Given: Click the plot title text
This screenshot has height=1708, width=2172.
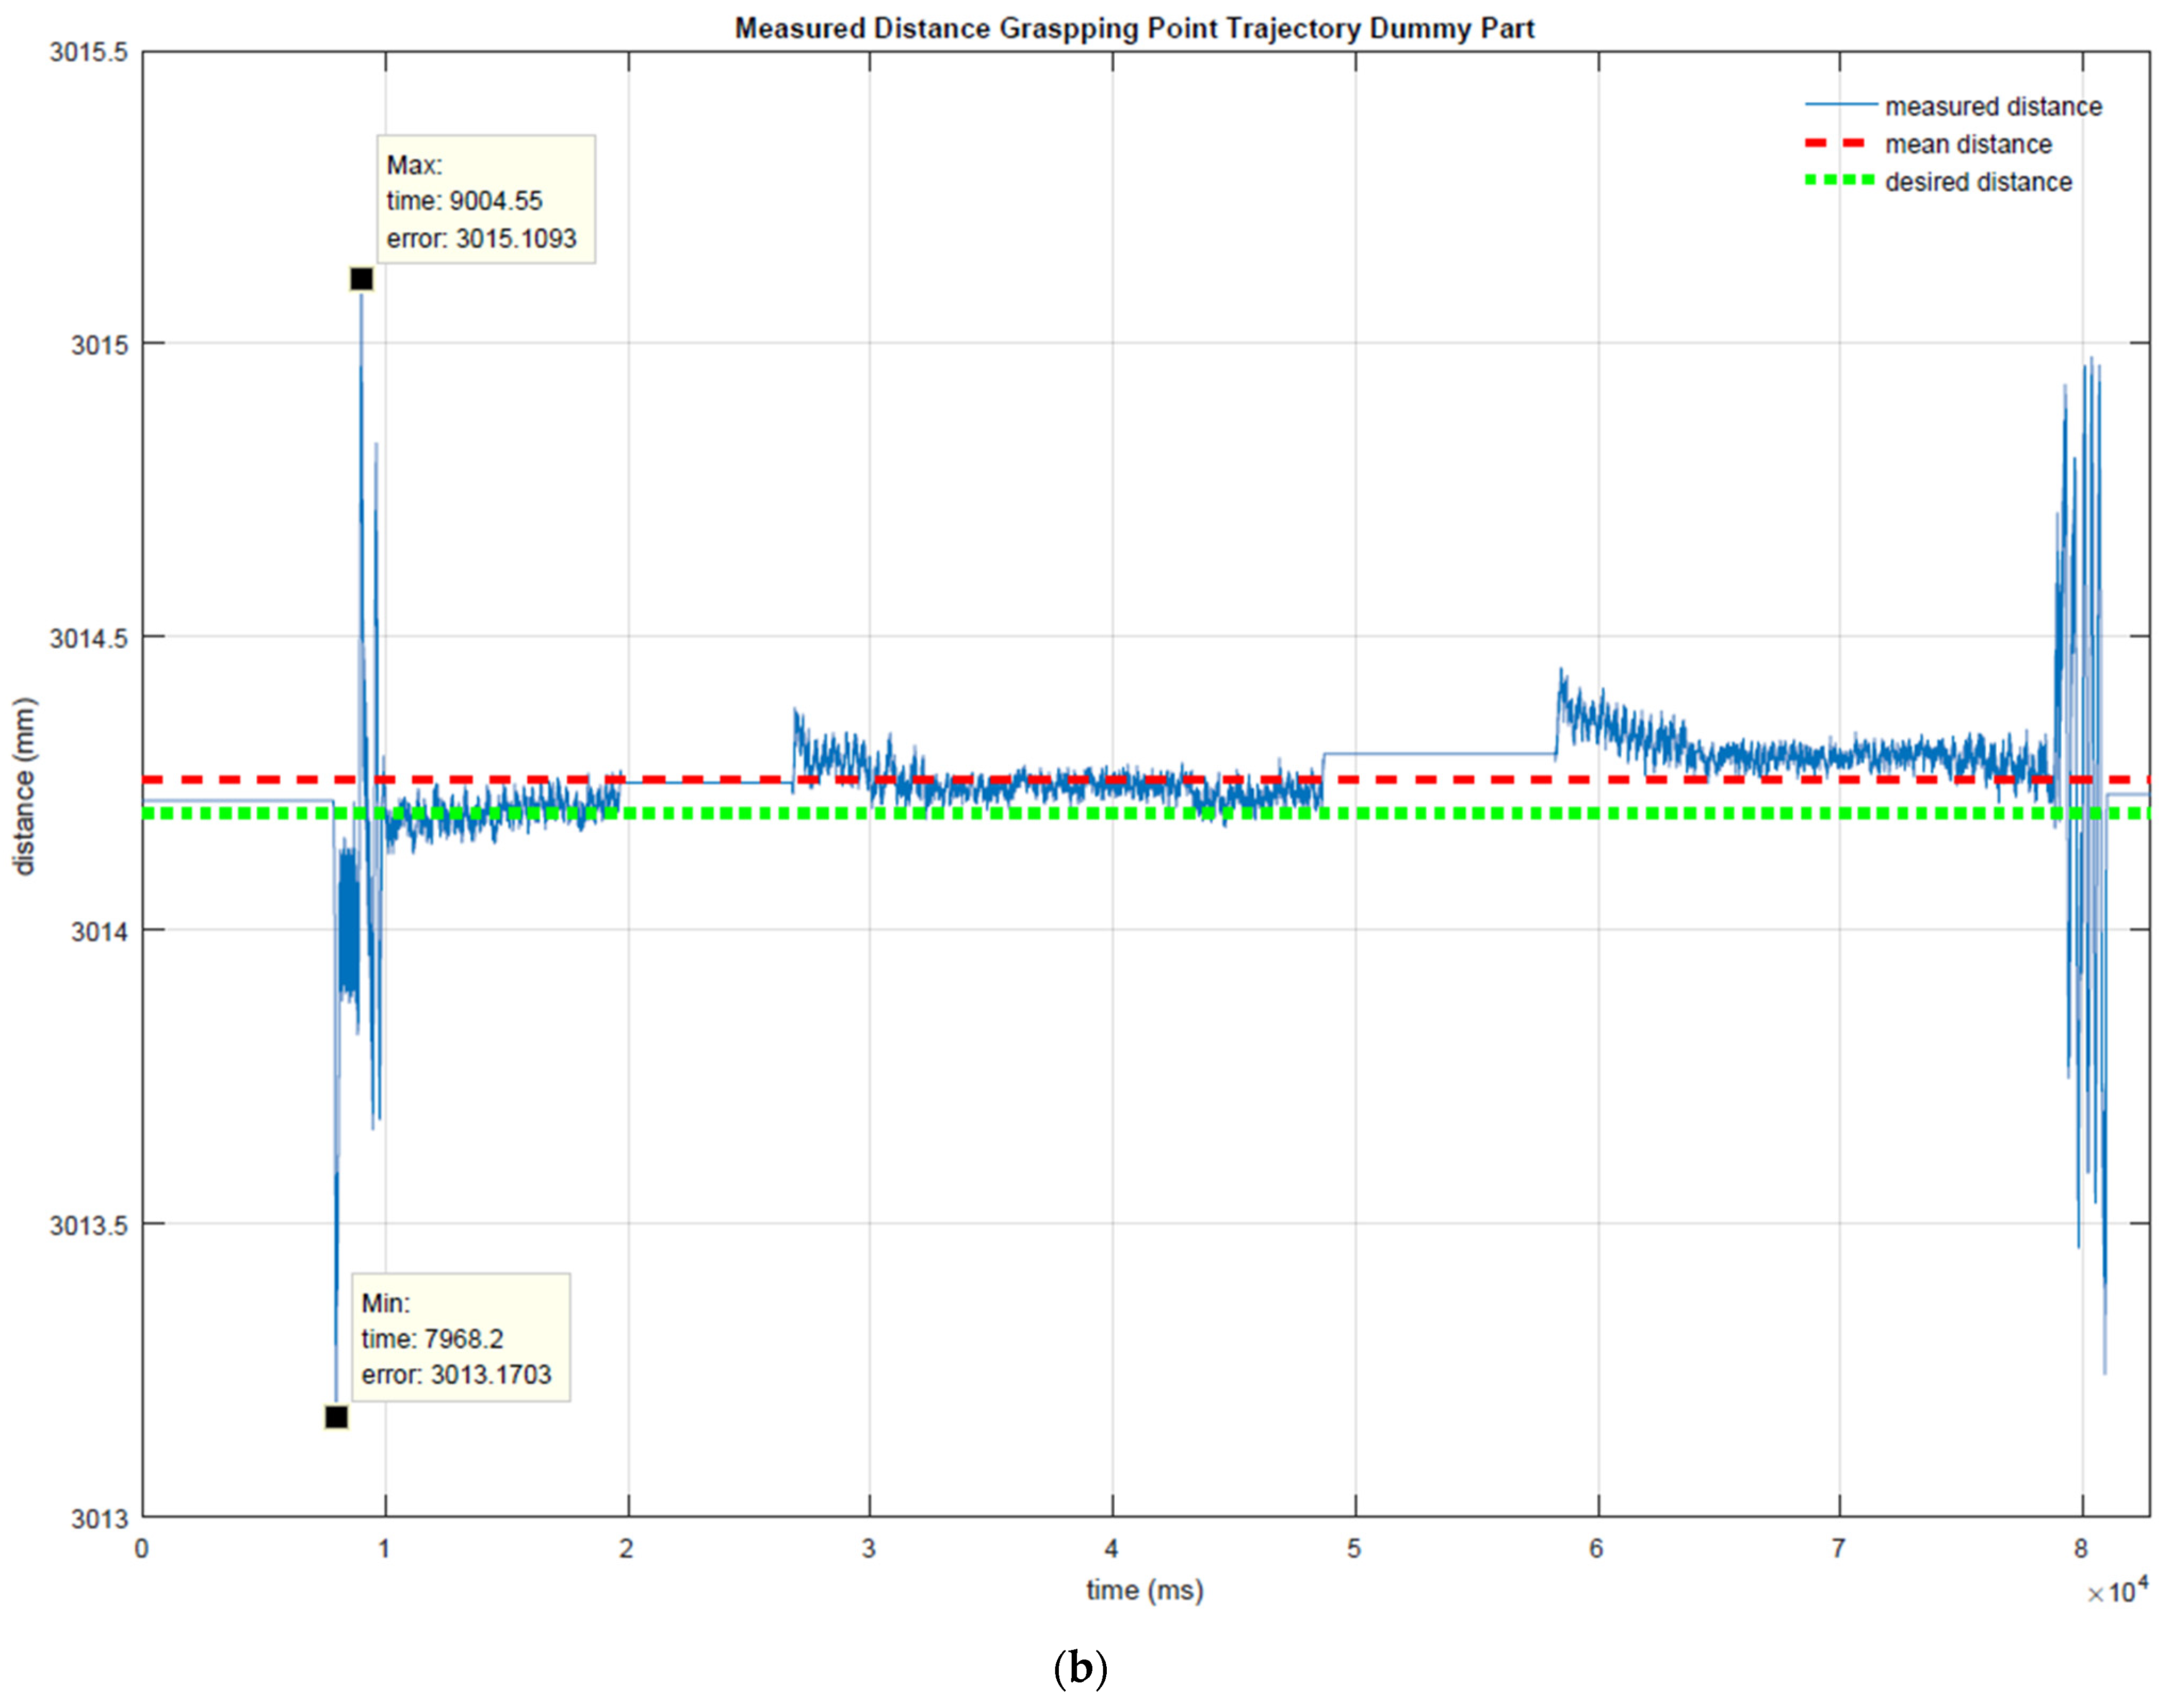Looking at the screenshot, I should point(1134,28).
